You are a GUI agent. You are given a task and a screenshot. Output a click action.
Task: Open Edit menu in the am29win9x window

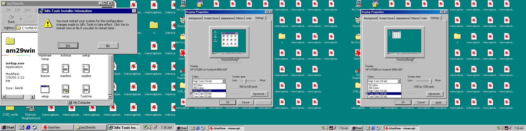[x=18, y=10]
